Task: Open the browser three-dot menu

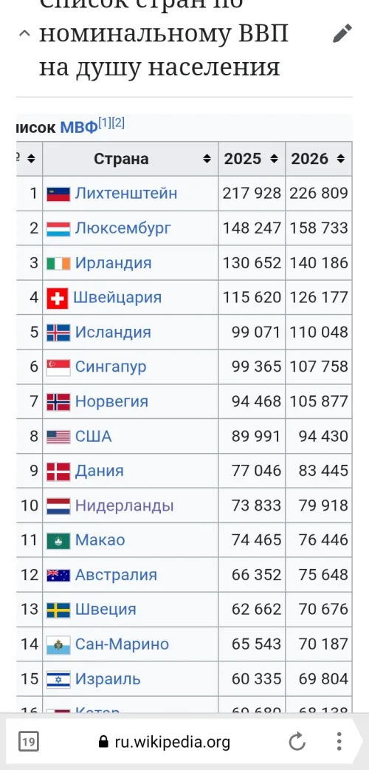Action: coord(339,741)
